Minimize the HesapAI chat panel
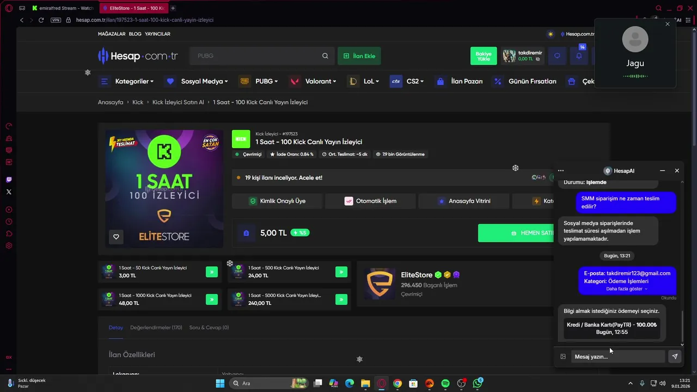 point(662,171)
